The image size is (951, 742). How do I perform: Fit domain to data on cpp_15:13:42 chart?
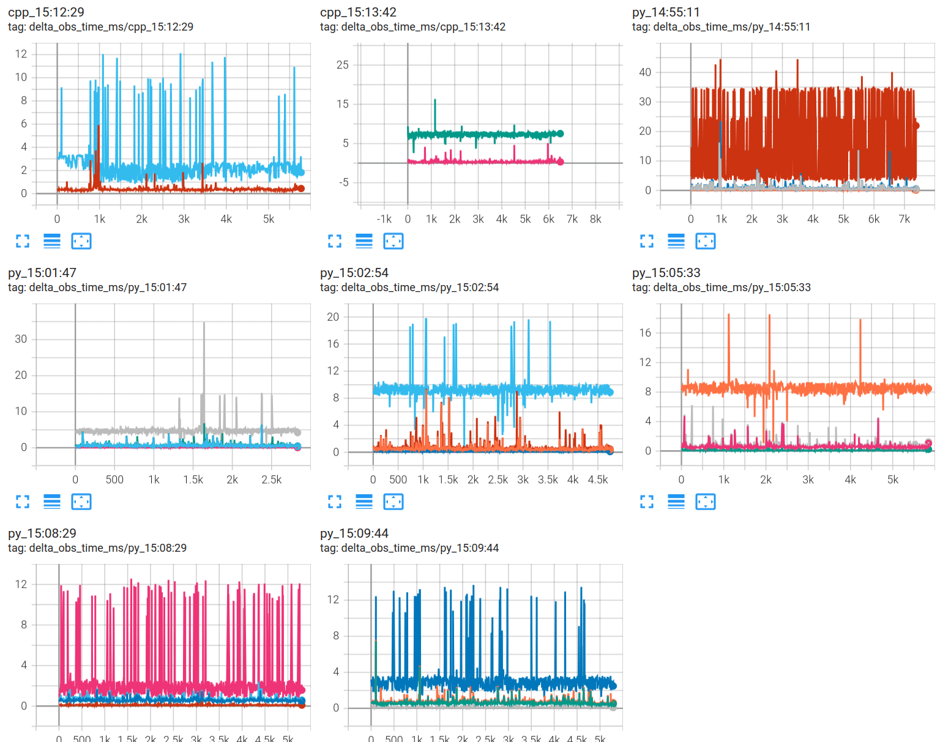click(393, 241)
